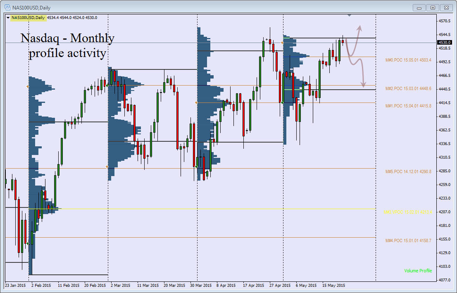Click the gray chart shift triangle marker
Screen dimensions: 457x293
click(349, 15)
